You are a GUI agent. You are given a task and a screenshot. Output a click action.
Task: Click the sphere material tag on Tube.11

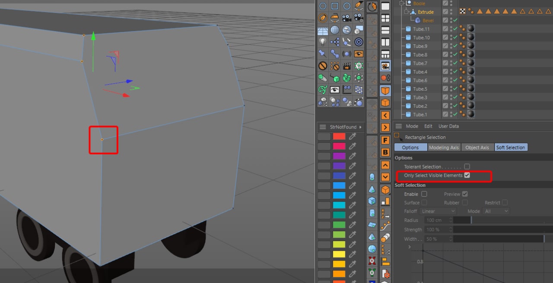[x=471, y=29]
